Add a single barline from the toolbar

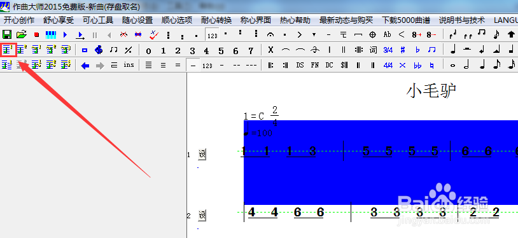(x=329, y=50)
